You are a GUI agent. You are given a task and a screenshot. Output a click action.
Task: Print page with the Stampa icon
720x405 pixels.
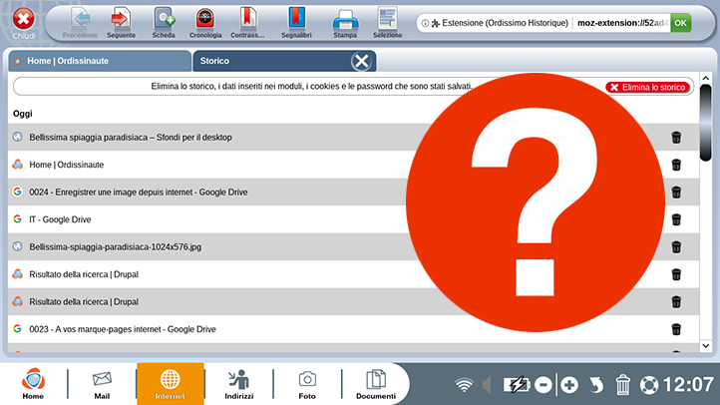coord(345,22)
